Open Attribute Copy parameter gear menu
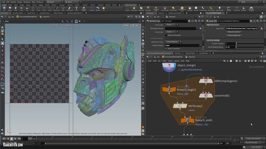Screen dimensions: 266x149 pos(189,21)
